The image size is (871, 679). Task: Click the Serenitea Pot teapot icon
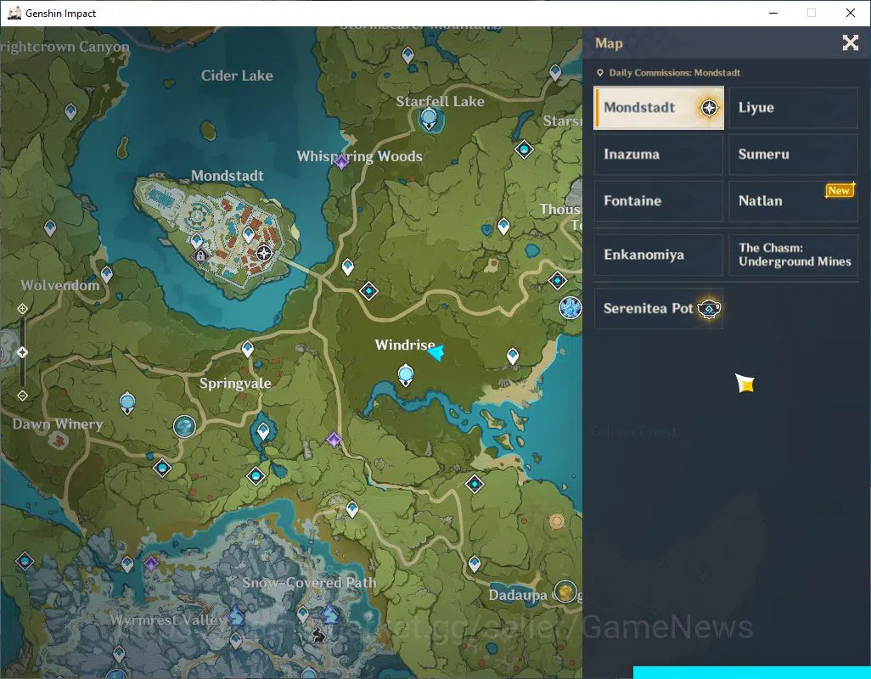click(x=709, y=308)
